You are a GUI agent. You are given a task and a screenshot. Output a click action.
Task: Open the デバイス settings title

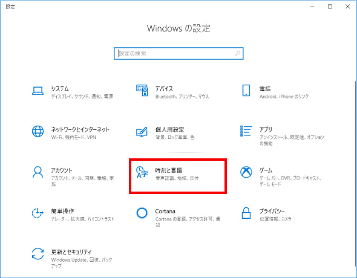coord(164,89)
